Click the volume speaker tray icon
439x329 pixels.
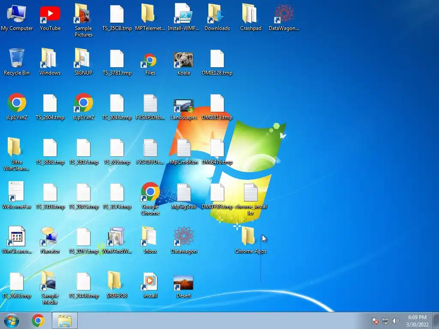pyautogui.click(x=395, y=321)
